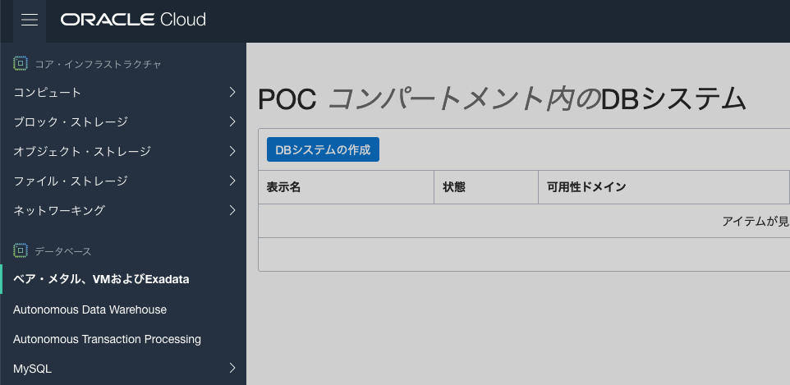Click the DBシステムの作成 button
Image resolution: width=790 pixels, height=385 pixels.
(323, 149)
